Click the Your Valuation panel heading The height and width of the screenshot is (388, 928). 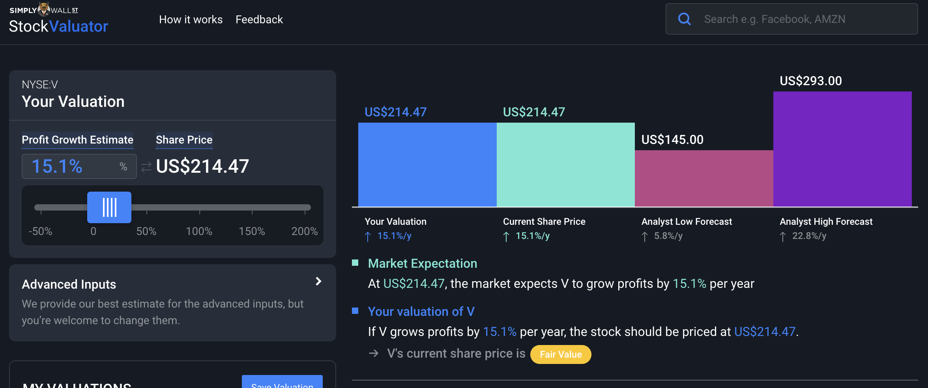pos(73,102)
